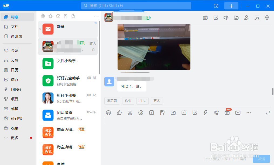Open the group tasks checkmark icon in header
The image size is (274, 165).
tap(216, 17)
